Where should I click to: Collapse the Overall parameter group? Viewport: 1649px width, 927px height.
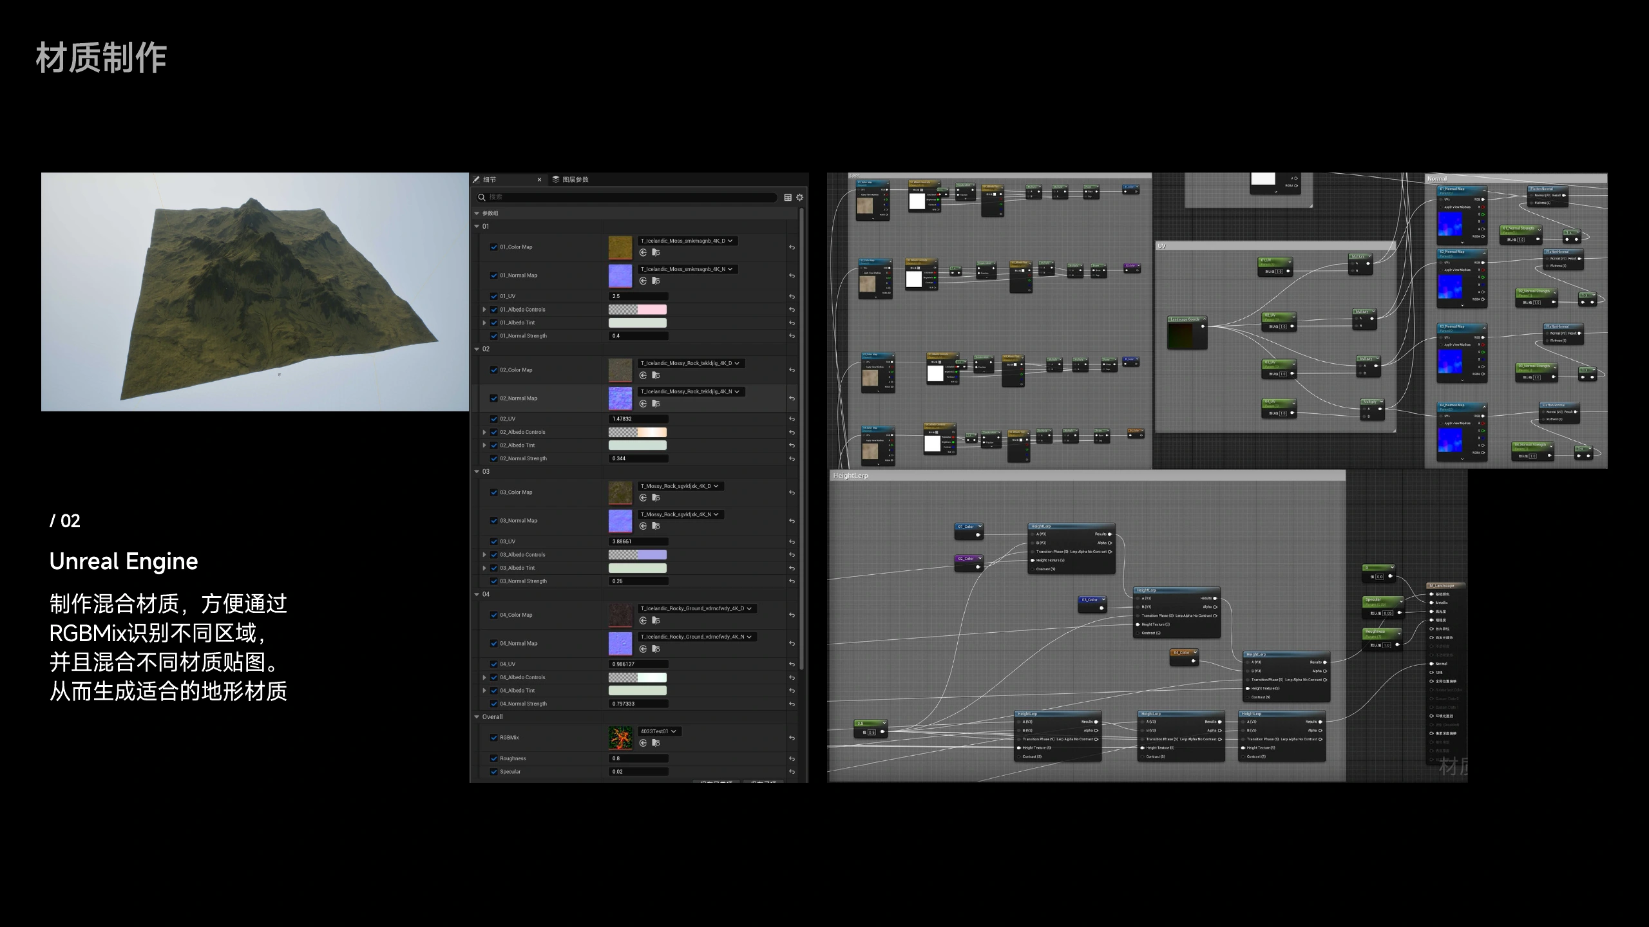477,717
